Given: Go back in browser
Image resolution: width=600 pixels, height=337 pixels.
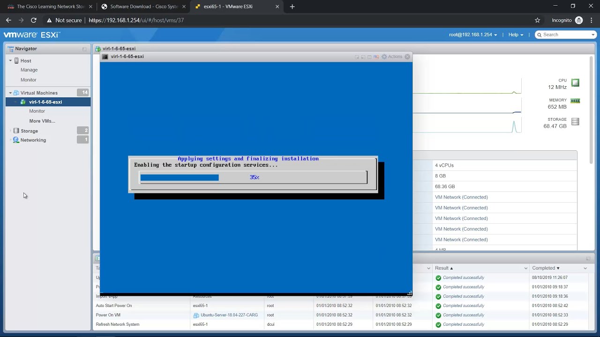Looking at the screenshot, I should (x=8, y=20).
